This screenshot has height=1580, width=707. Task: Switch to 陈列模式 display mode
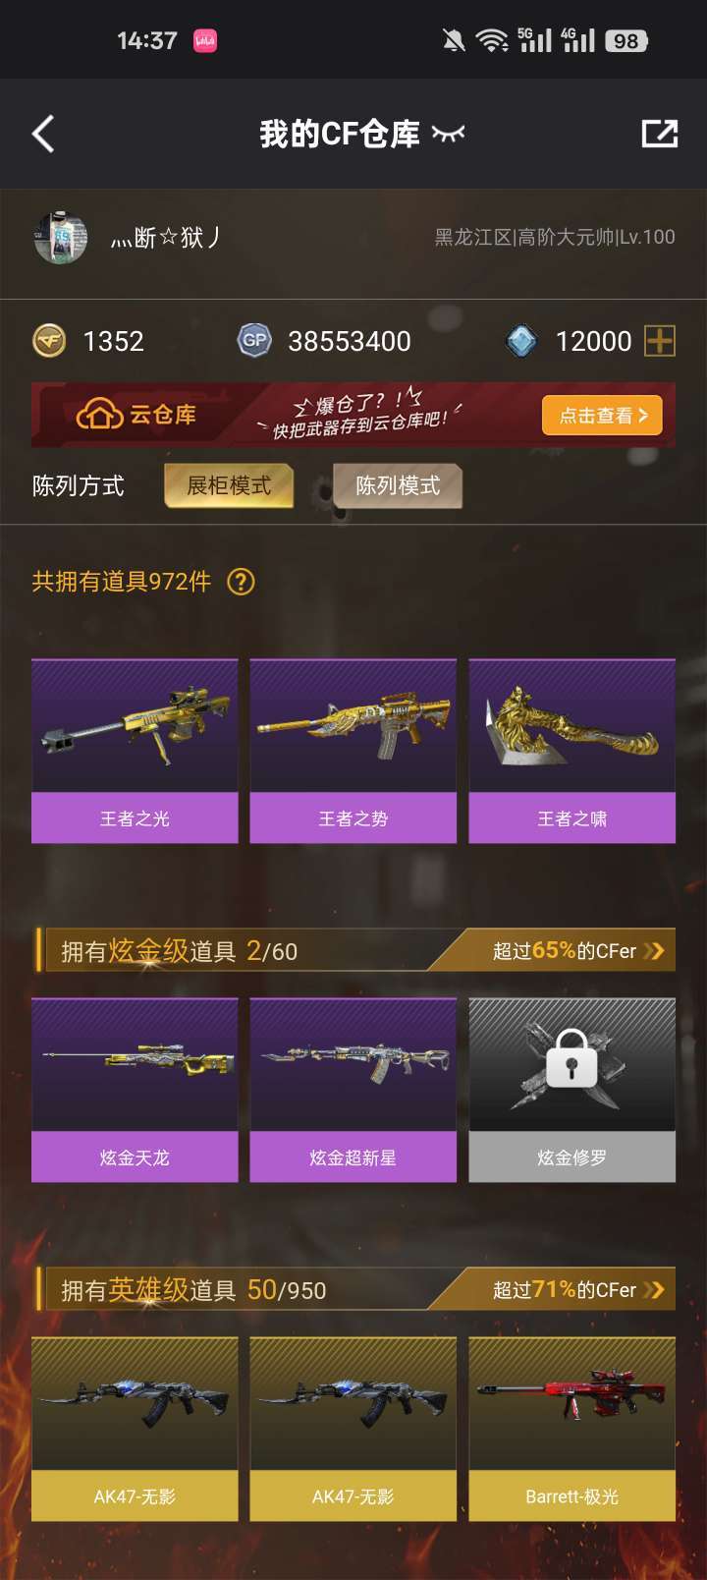[x=398, y=485]
